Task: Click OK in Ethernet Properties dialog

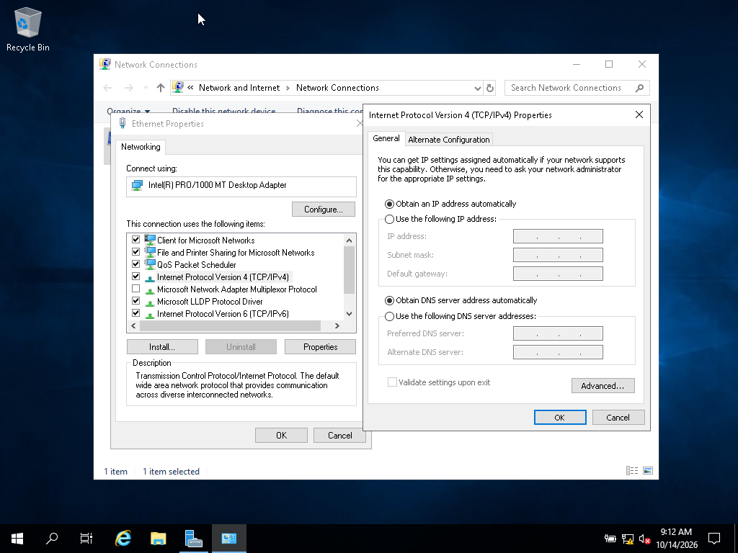Action: point(282,436)
